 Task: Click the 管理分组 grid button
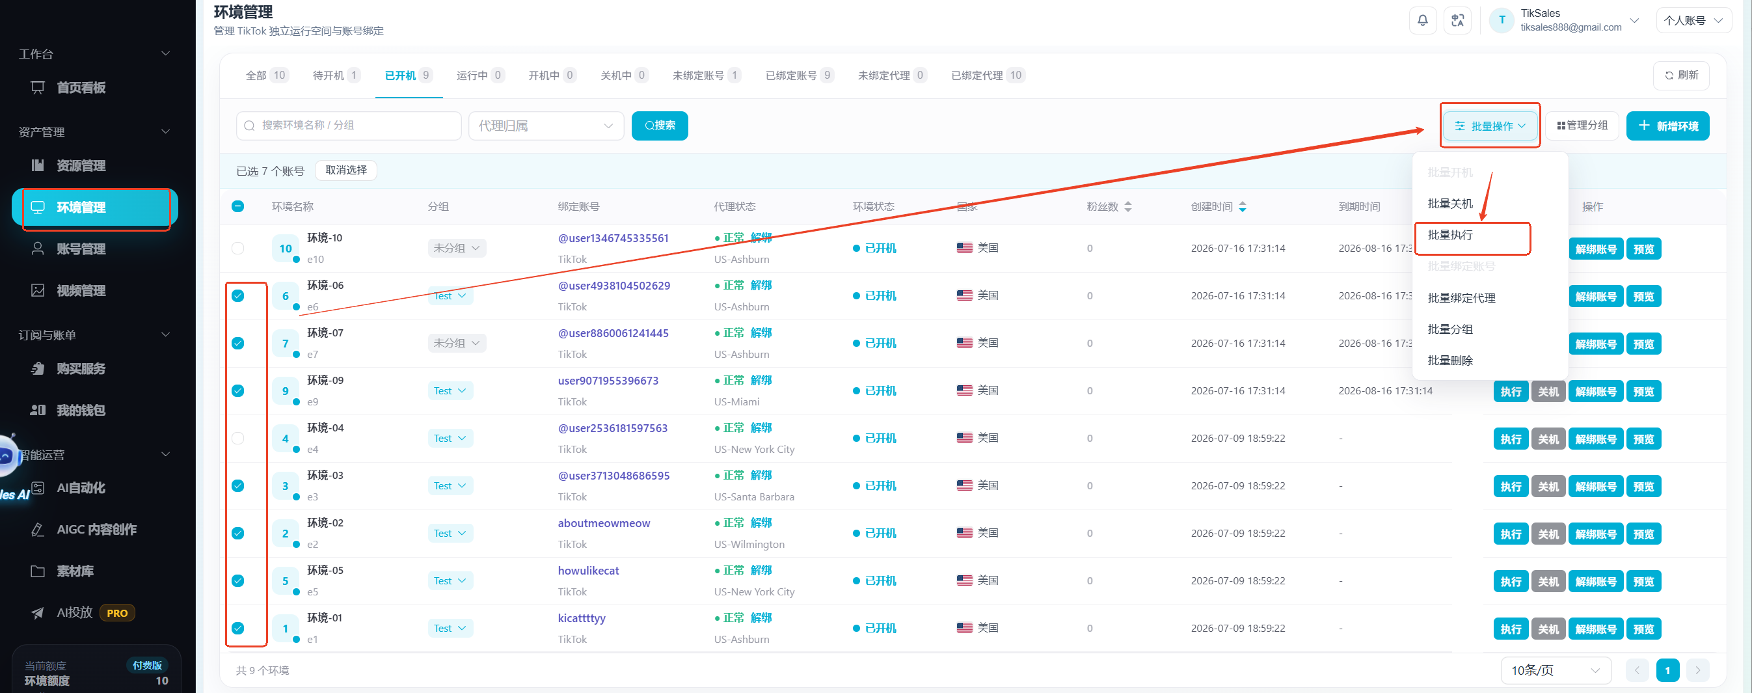click(x=1582, y=126)
